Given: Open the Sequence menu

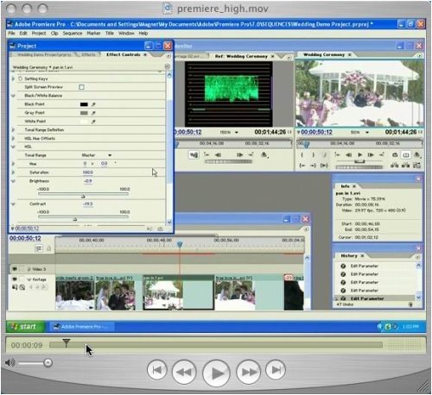Looking at the screenshot, I should [x=73, y=34].
